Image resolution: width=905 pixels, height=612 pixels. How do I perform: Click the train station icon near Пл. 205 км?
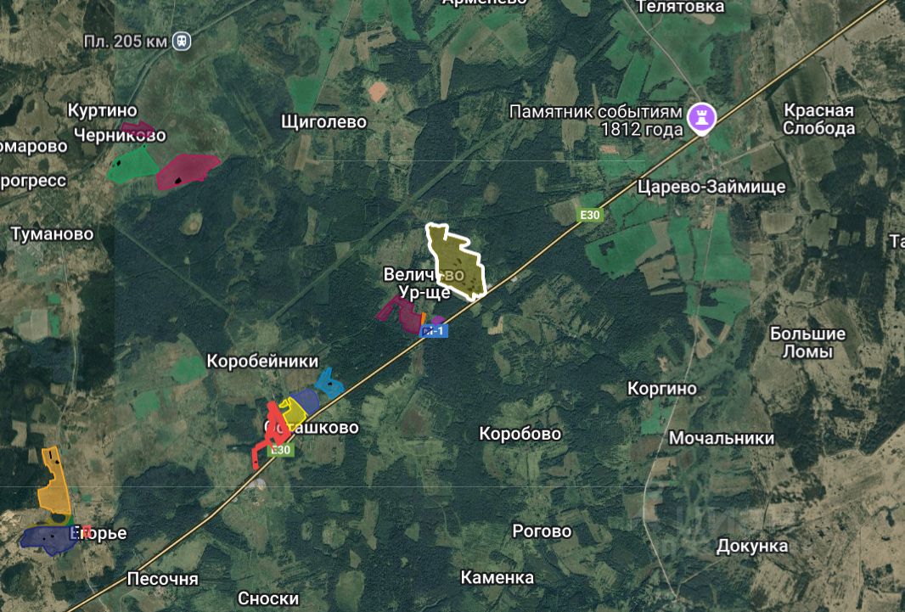coord(182,41)
